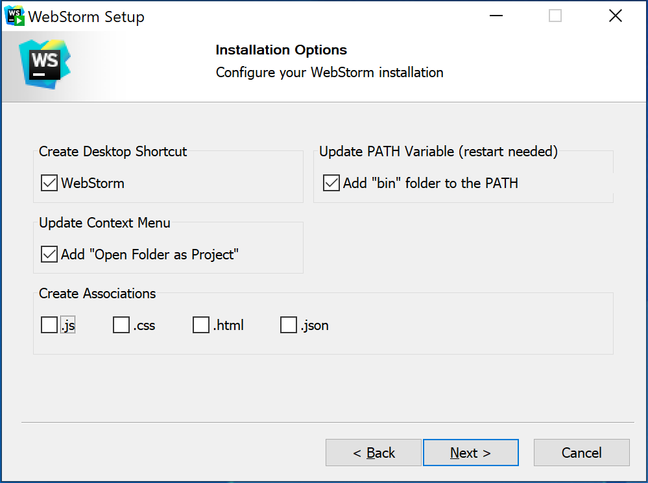This screenshot has height=483, width=648.
Task: Toggle Add "Open Folder as Project" option
Action: pos(49,254)
